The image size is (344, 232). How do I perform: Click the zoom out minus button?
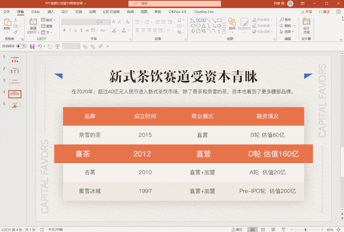point(291,229)
